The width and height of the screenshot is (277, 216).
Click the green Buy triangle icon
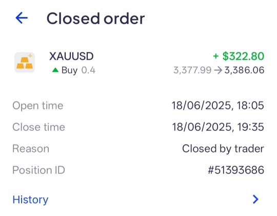tap(55, 70)
